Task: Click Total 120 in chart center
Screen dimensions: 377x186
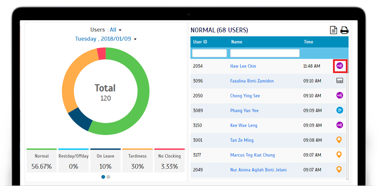Action: point(105,92)
